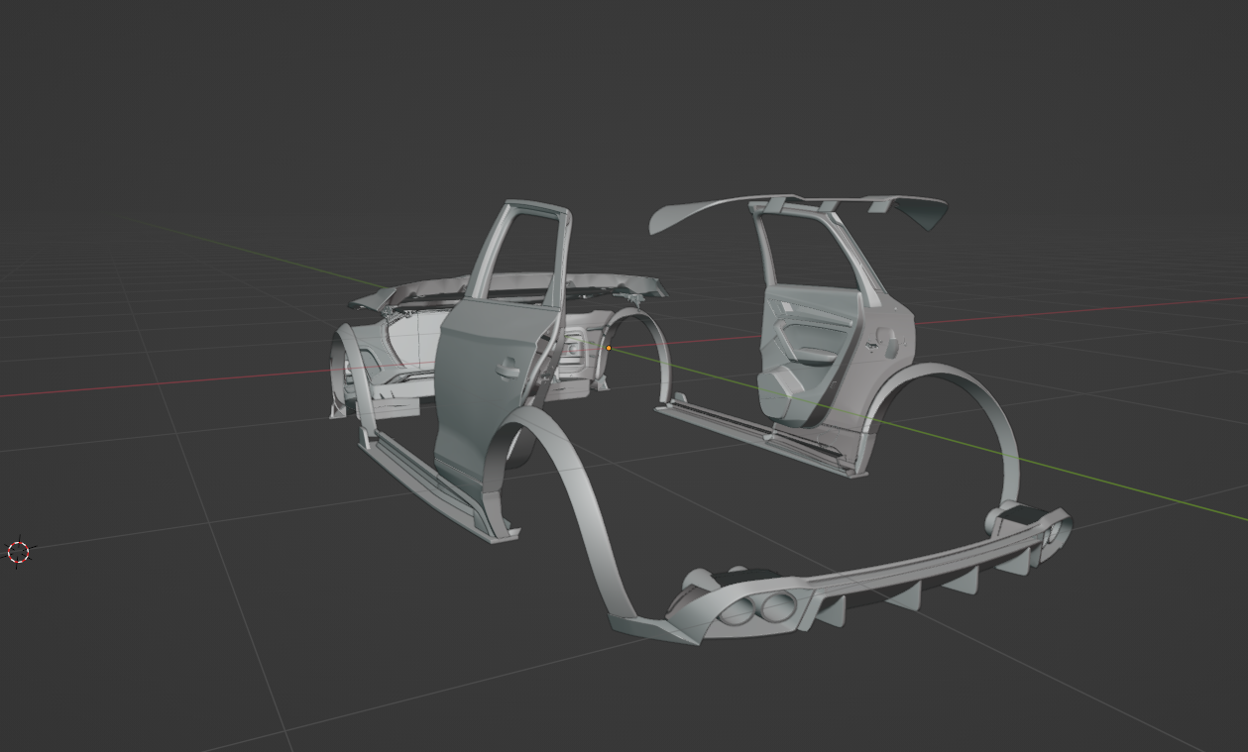Viewport: 1248px width, 752px height.
Task: Click the orange object origin dot
Action: pos(609,348)
